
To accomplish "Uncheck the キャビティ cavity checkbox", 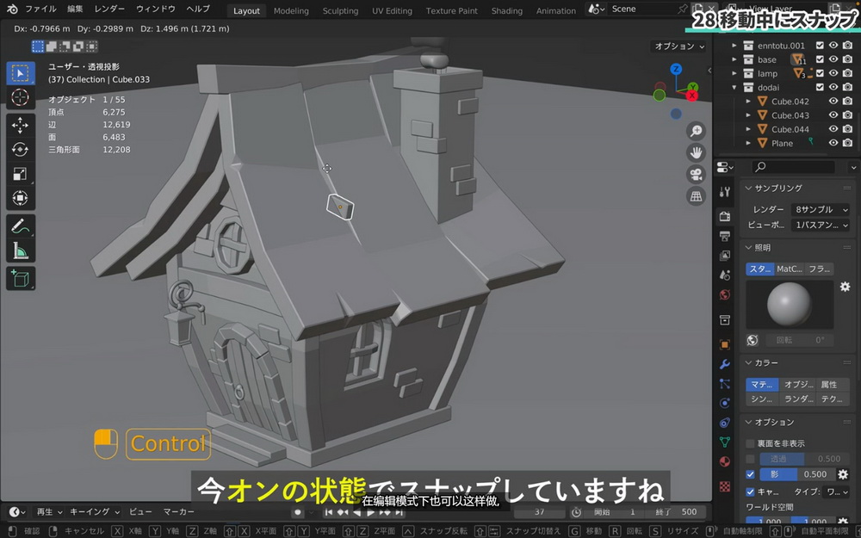I will pyautogui.click(x=750, y=492).
